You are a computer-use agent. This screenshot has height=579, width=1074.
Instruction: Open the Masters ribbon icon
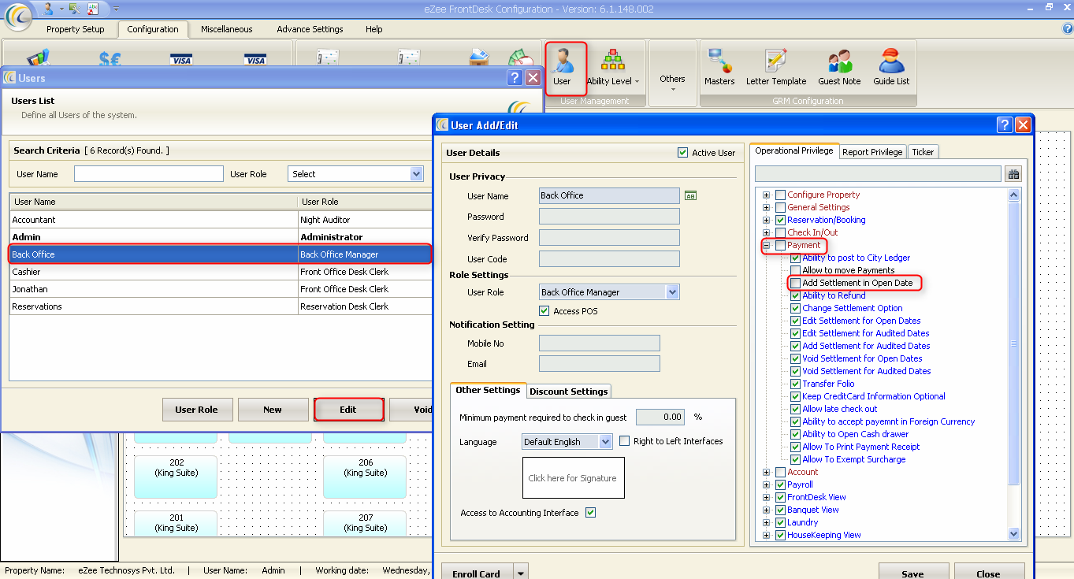click(x=719, y=67)
